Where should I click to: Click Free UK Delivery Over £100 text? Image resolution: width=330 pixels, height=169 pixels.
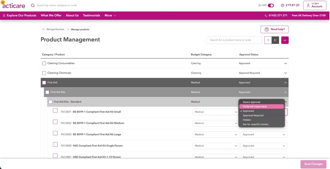pos(309,15)
